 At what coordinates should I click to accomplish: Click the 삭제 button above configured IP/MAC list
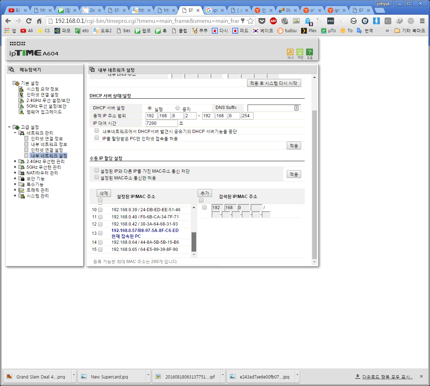(x=104, y=193)
